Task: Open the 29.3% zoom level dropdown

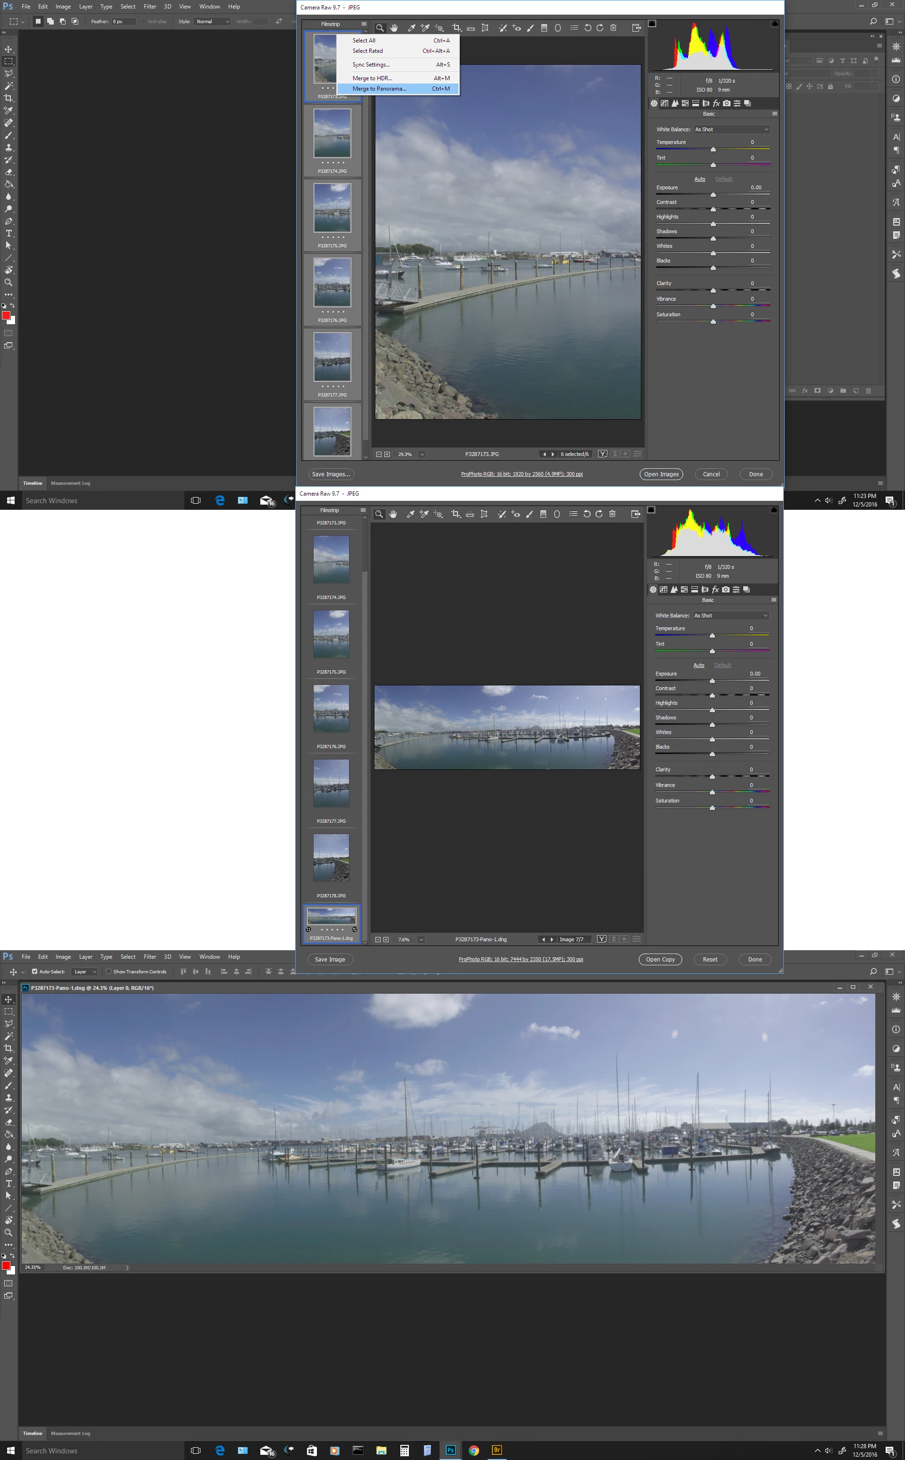Action: 422,454
